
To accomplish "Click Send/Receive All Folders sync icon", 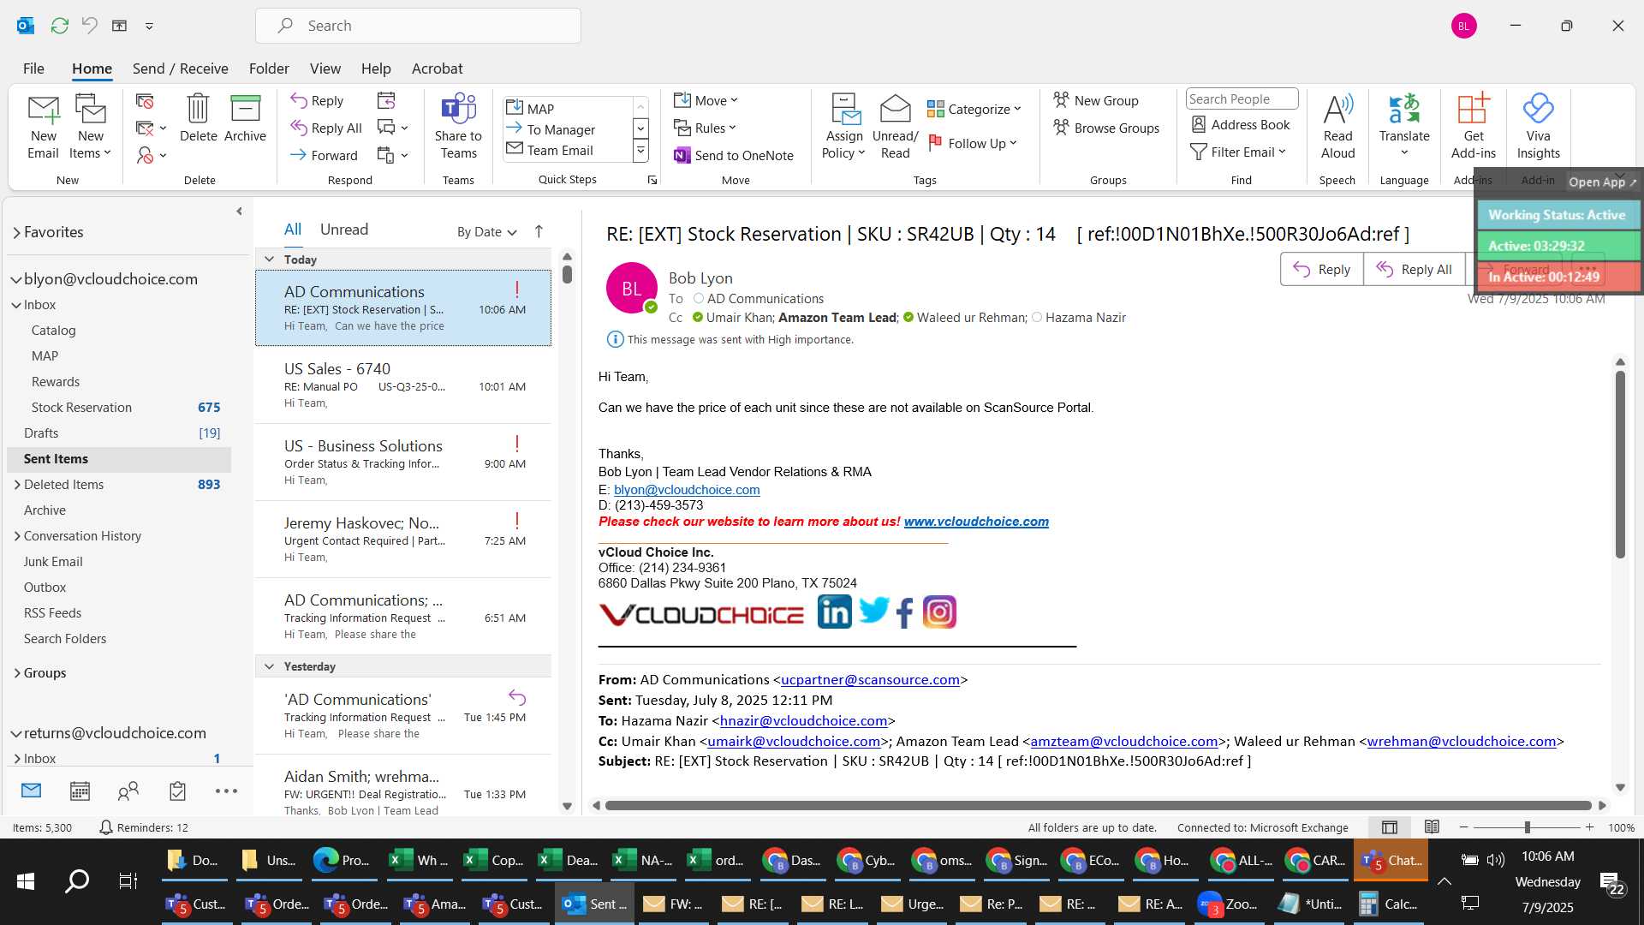I will pyautogui.click(x=59, y=26).
